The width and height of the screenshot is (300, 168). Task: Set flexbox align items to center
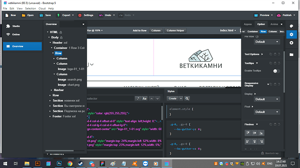pos(254,133)
